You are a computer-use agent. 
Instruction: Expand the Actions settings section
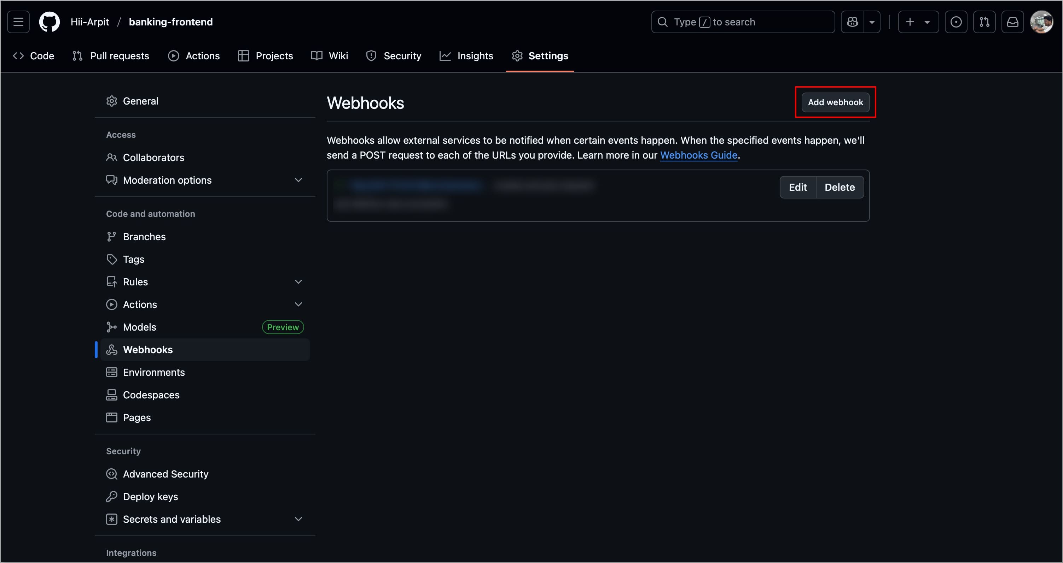[x=298, y=304]
